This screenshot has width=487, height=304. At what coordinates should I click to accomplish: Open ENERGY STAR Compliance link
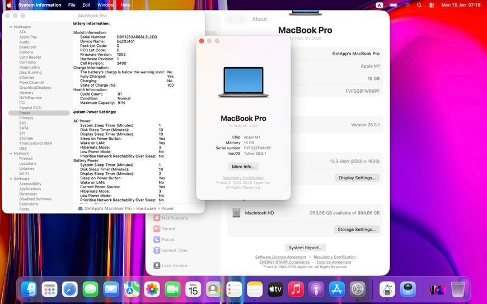(x=284, y=262)
